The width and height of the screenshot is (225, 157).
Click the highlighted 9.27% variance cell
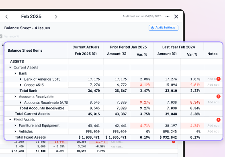pos(142,103)
